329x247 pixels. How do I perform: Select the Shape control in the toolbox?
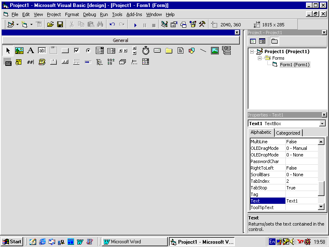pos(192,51)
